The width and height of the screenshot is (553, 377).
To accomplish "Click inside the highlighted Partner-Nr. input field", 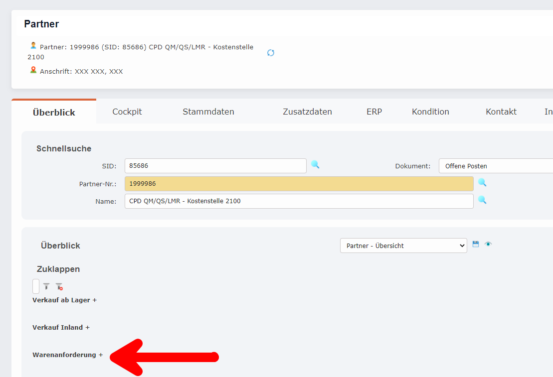I will [299, 183].
